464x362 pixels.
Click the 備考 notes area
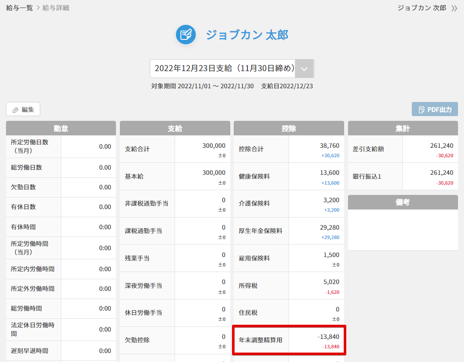coord(403,229)
